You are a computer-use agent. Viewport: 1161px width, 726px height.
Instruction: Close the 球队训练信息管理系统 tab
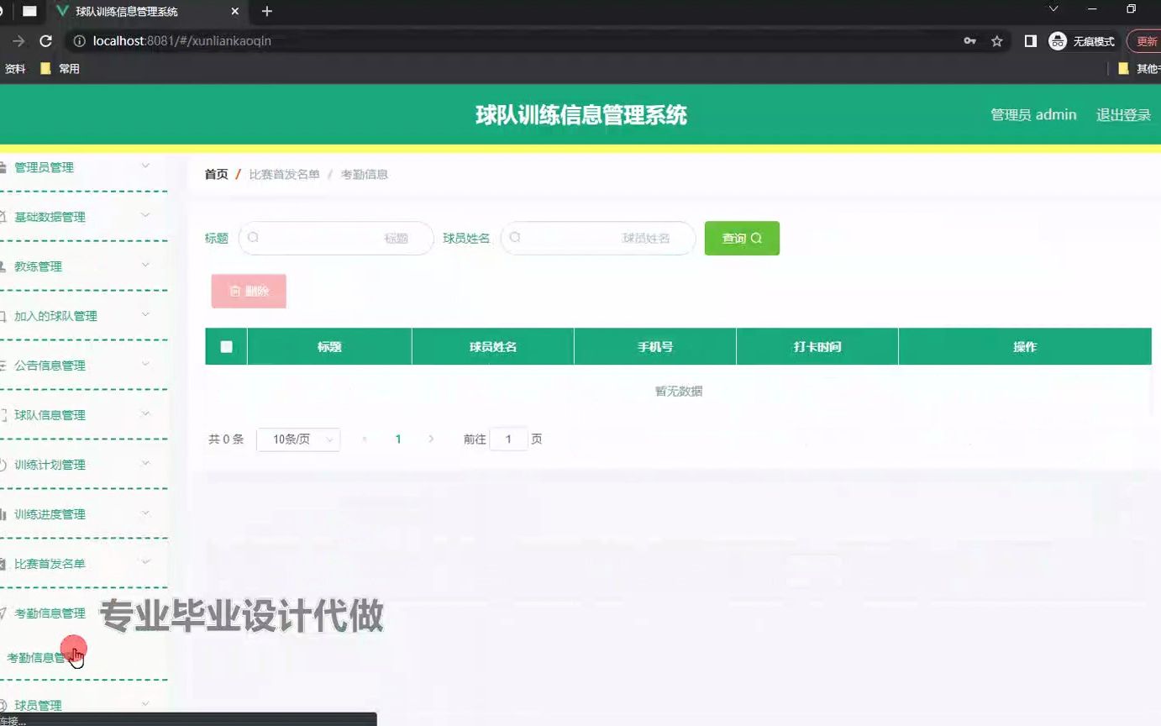coord(235,12)
